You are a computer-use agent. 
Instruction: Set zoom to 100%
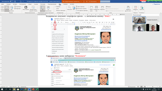(x=74, y=8)
